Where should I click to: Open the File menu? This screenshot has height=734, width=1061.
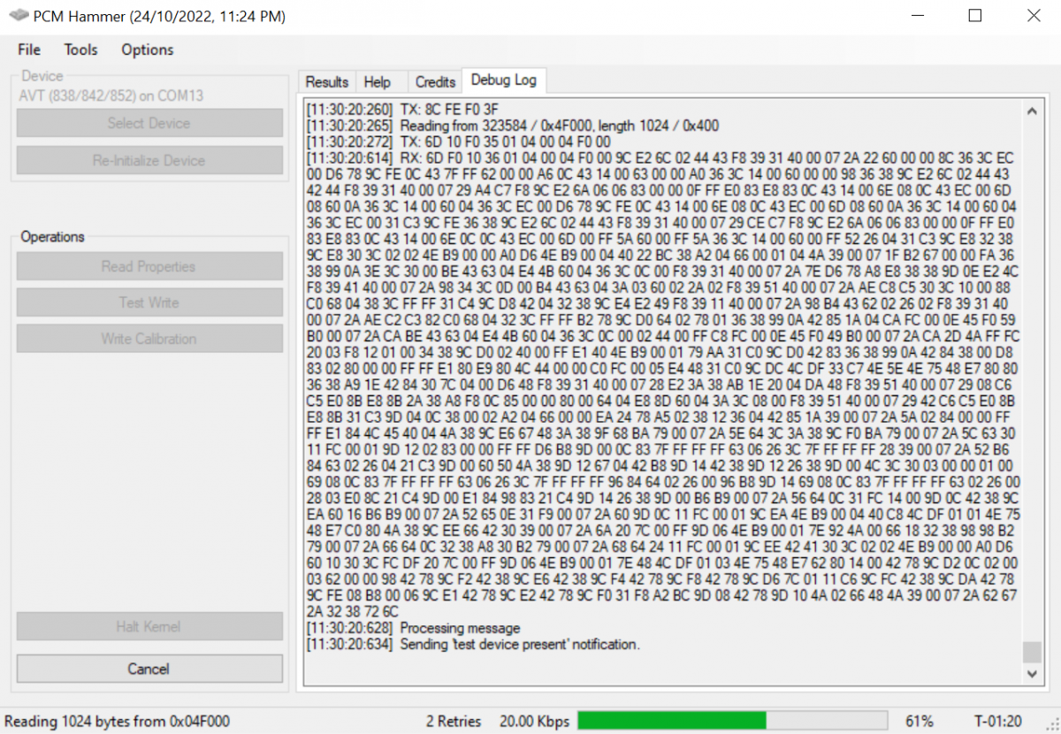[29, 50]
